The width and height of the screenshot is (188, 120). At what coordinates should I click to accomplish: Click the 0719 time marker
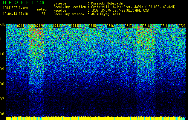click(x=164, y=26)
